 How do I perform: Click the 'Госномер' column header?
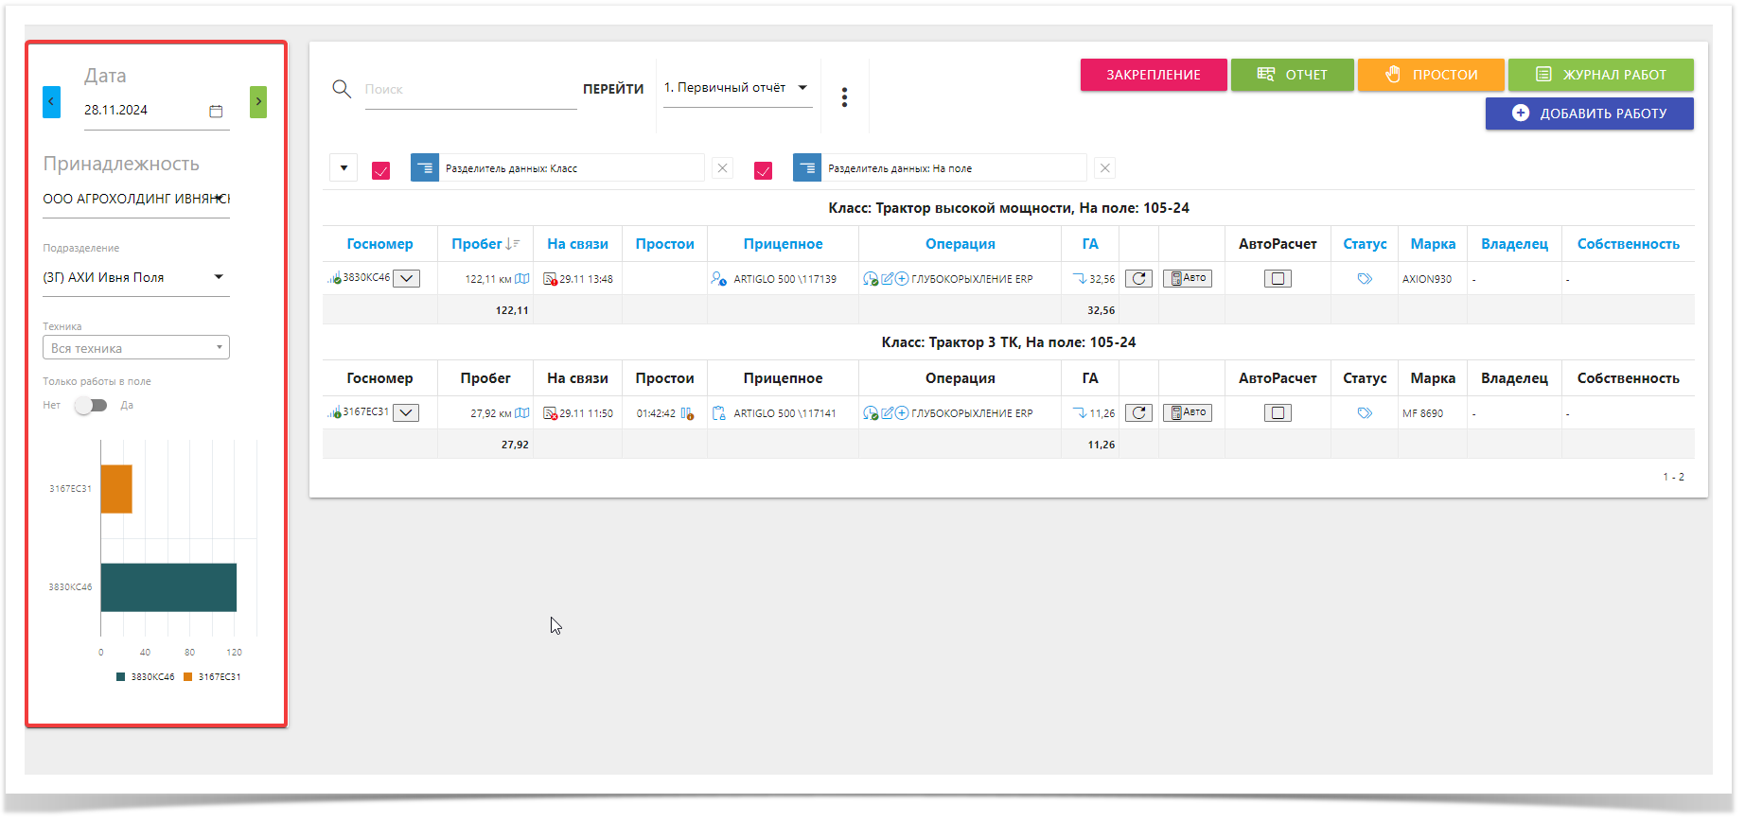pos(379,244)
